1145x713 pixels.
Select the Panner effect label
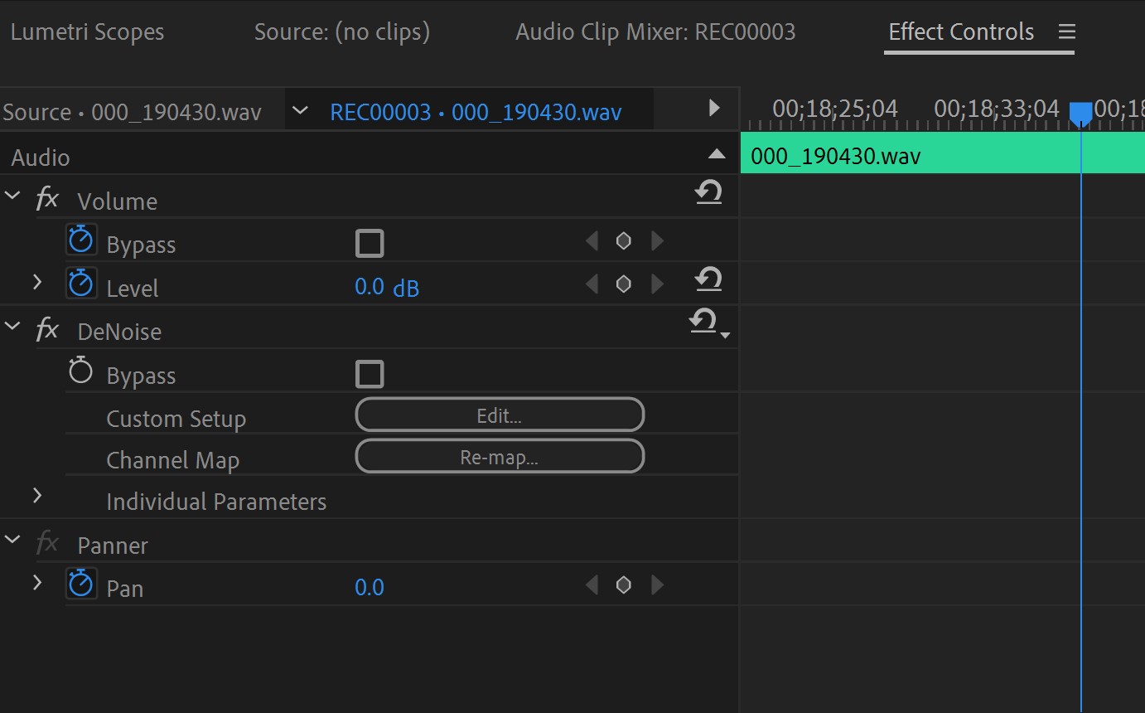[x=113, y=546]
